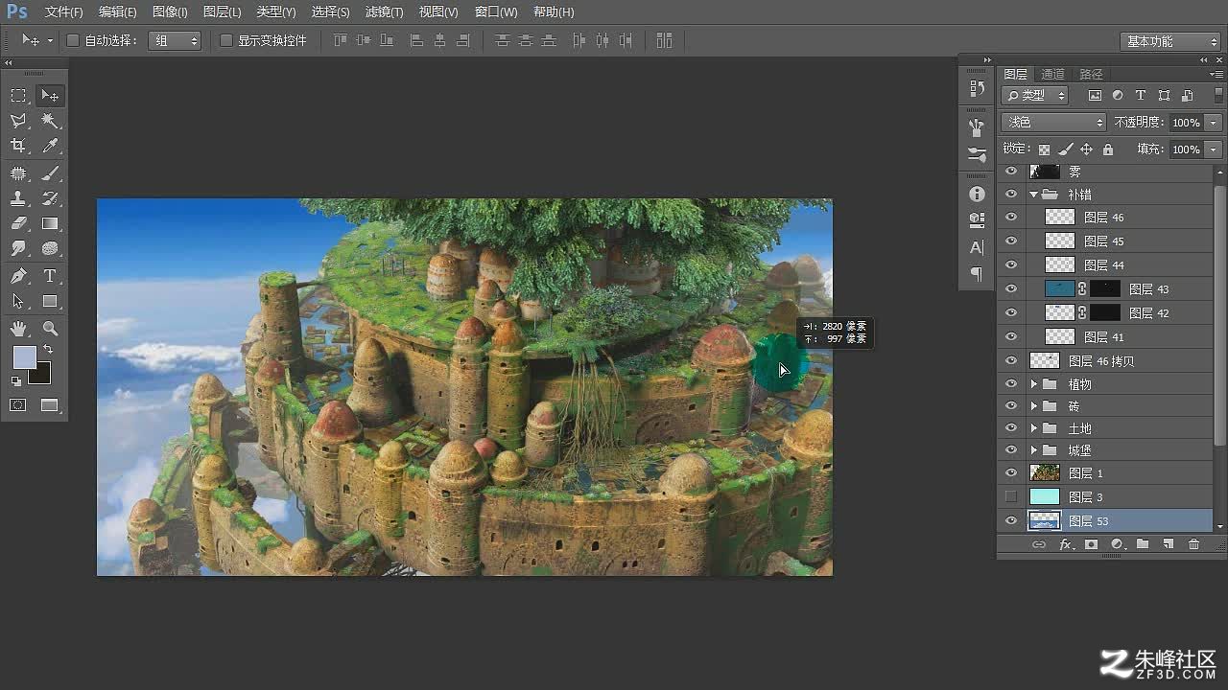The width and height of the screenshot is (1228, 690).
Task: Open the 组 auto-select dropdown
Action: [175, 40]
